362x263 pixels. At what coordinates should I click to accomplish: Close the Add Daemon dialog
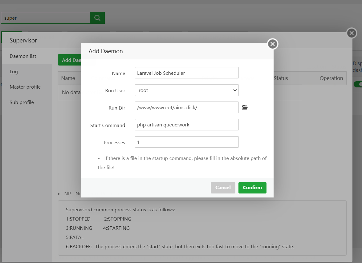272,44
